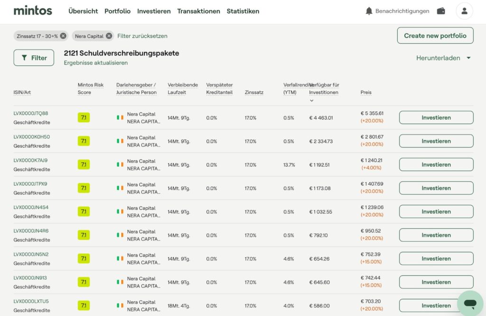The image size is (486, 316).
Task: Expand the Herunterladen dropdown
Action: tap(468, 58)
